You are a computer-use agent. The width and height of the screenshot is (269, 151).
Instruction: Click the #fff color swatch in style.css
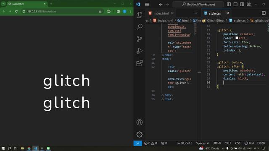pos(237,38)
